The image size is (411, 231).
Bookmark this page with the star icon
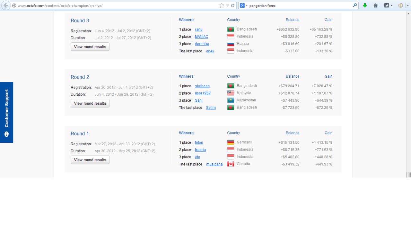click(x=222, y=5)
